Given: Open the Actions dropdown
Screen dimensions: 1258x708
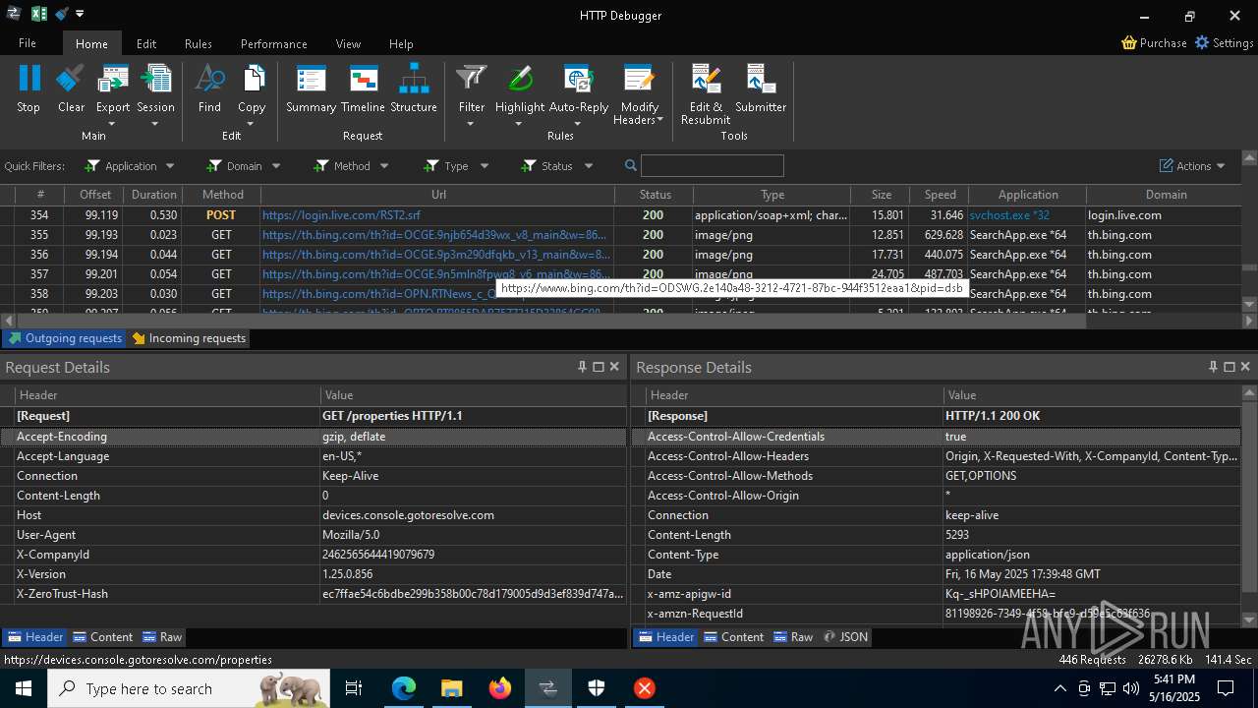Looking at the screenshot, I should pos(1192,166).
